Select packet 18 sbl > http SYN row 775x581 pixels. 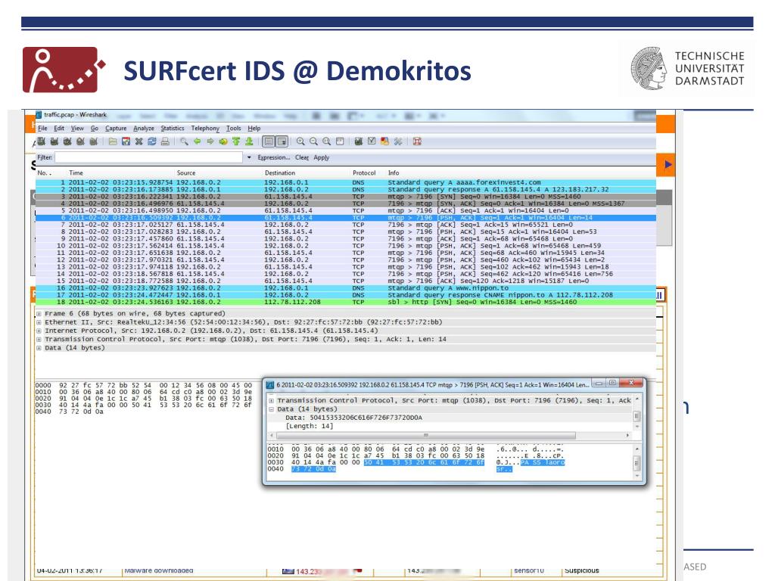click(346, 302)
